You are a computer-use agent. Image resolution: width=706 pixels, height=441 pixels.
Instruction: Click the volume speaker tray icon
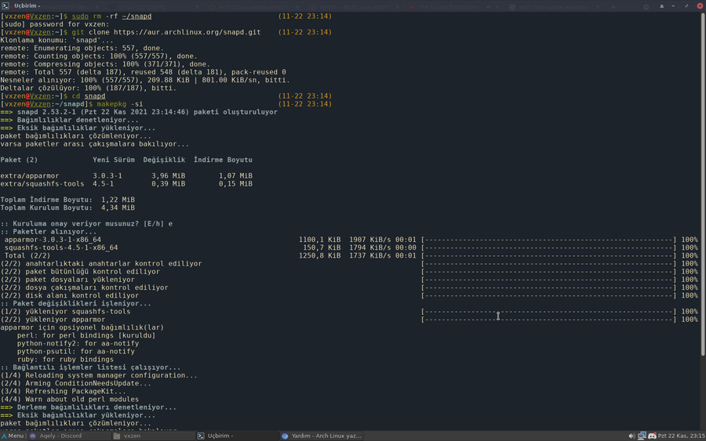(x=631, y=436)
